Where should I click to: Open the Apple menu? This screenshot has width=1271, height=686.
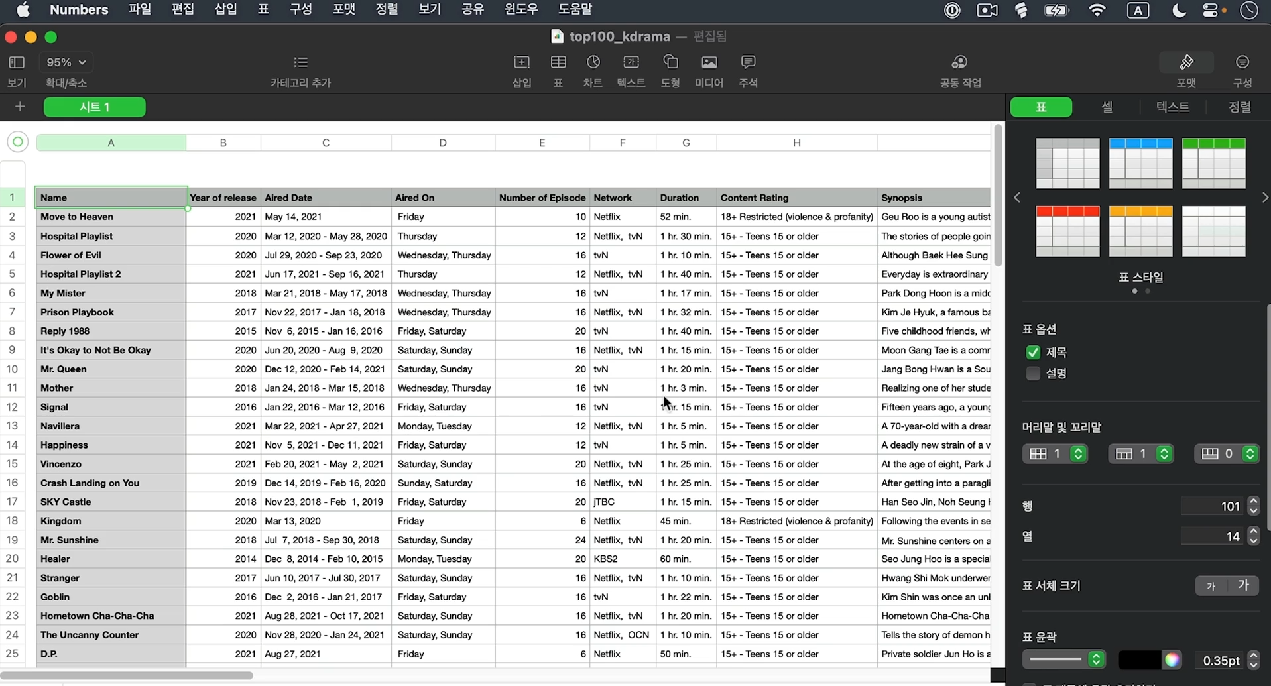click(x=23, y=9)
